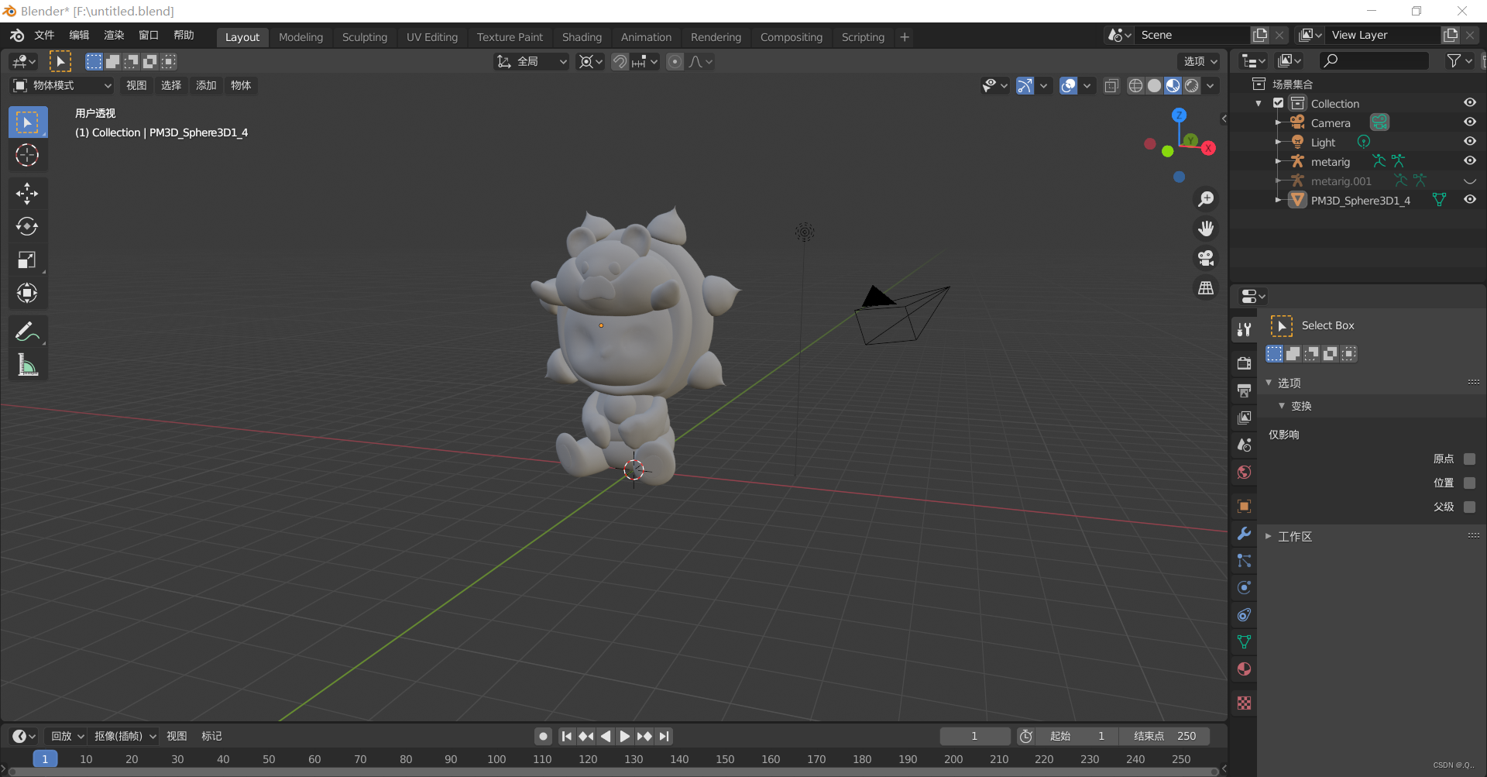The image size is (1487, 777).
Task: Open the Object Data green triangle tab
Action: click(x=1244, y=642)
